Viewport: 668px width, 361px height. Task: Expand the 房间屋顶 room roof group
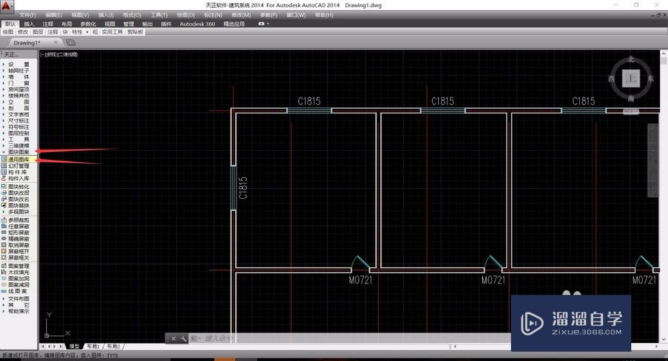(x=18, y=89)
